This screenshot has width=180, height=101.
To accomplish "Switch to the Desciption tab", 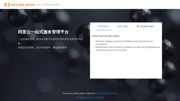I will [x=103, y=26].
